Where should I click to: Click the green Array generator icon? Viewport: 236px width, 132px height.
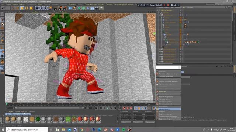pyautogui.click(x=83, y=8)
